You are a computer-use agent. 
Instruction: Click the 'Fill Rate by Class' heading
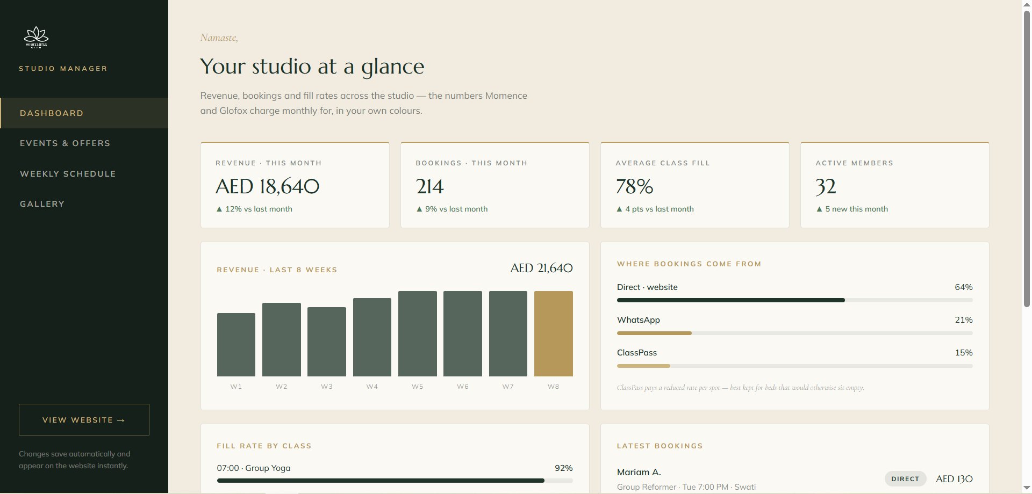264,446
